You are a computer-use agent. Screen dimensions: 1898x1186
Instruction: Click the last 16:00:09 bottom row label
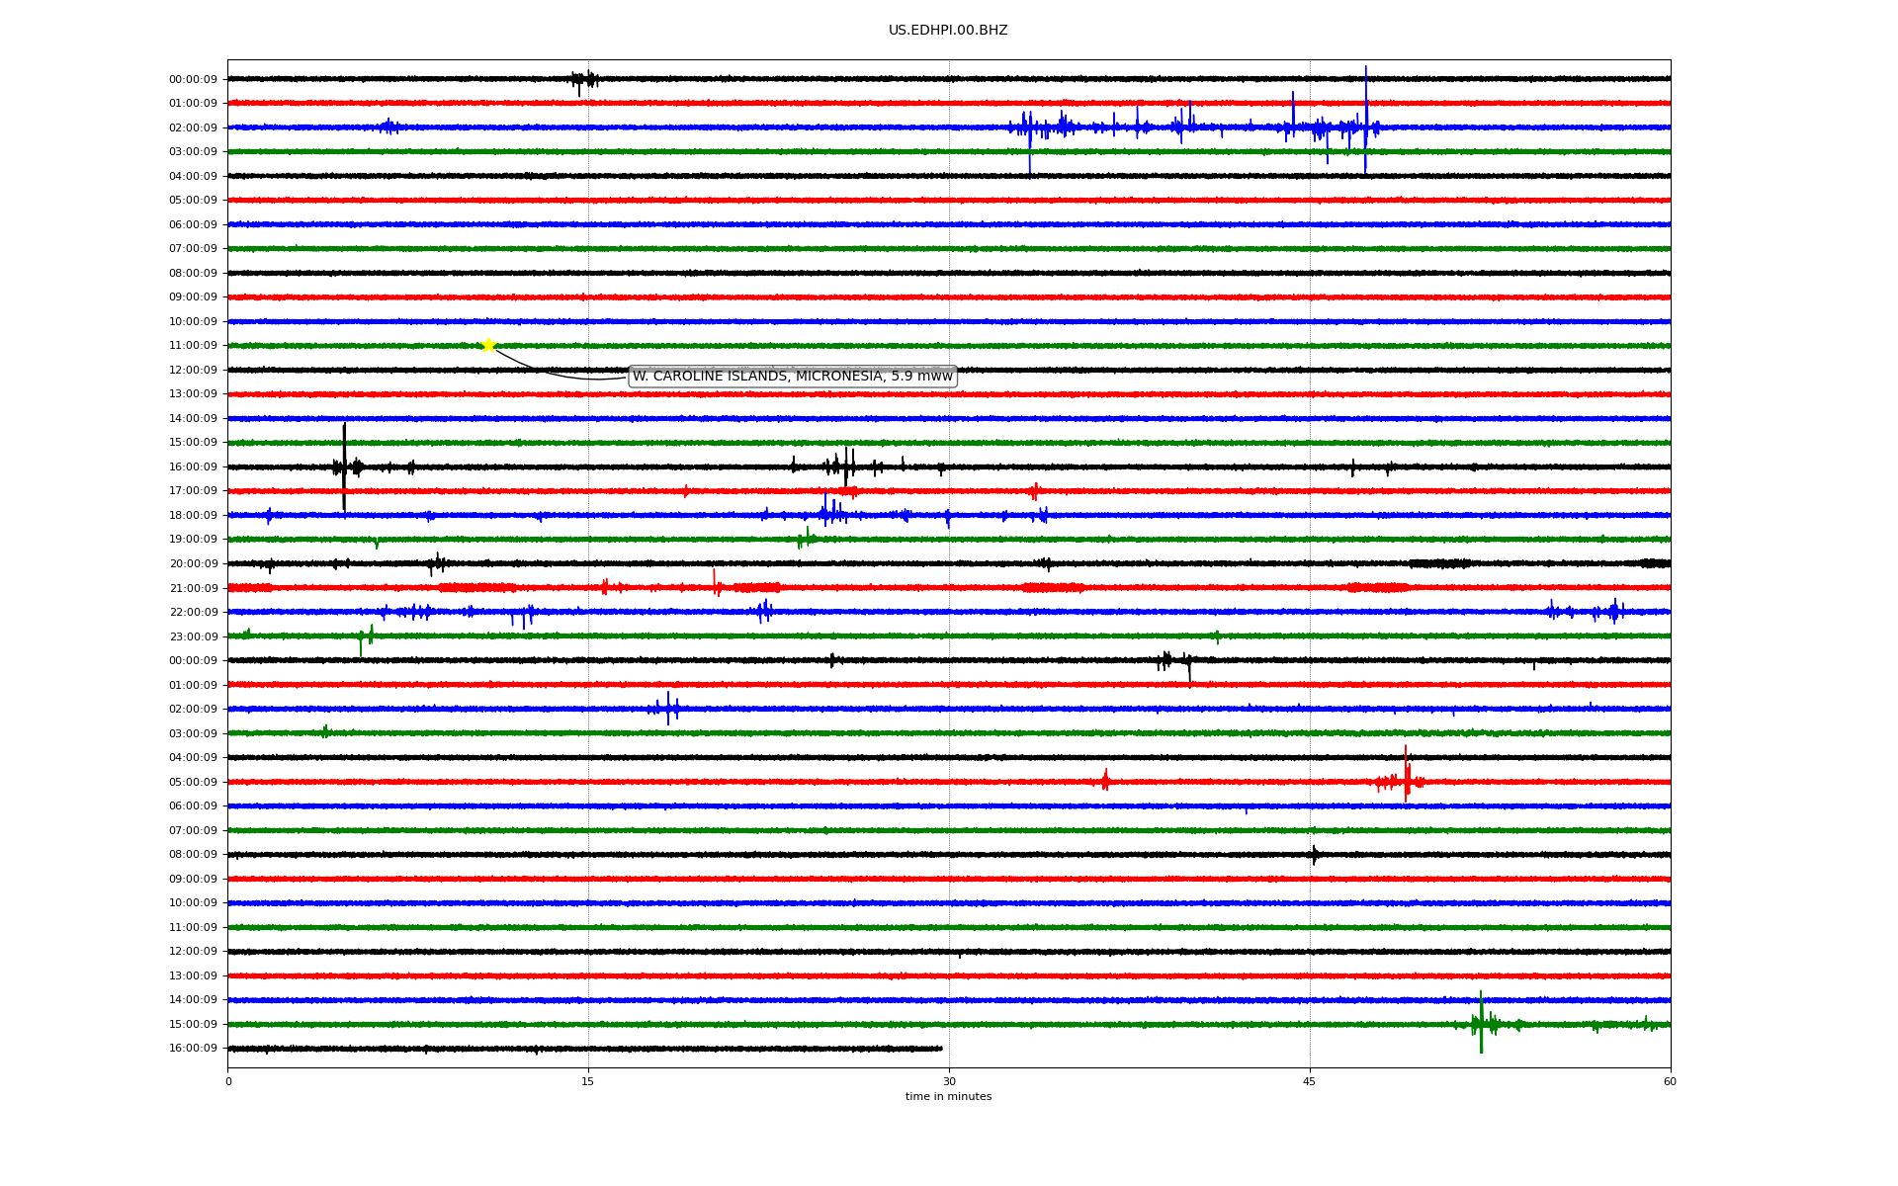[x=193, y=1049]
